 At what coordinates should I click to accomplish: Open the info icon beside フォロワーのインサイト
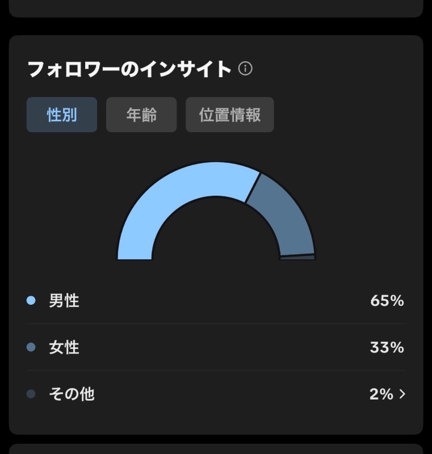(x=245, y=69)
